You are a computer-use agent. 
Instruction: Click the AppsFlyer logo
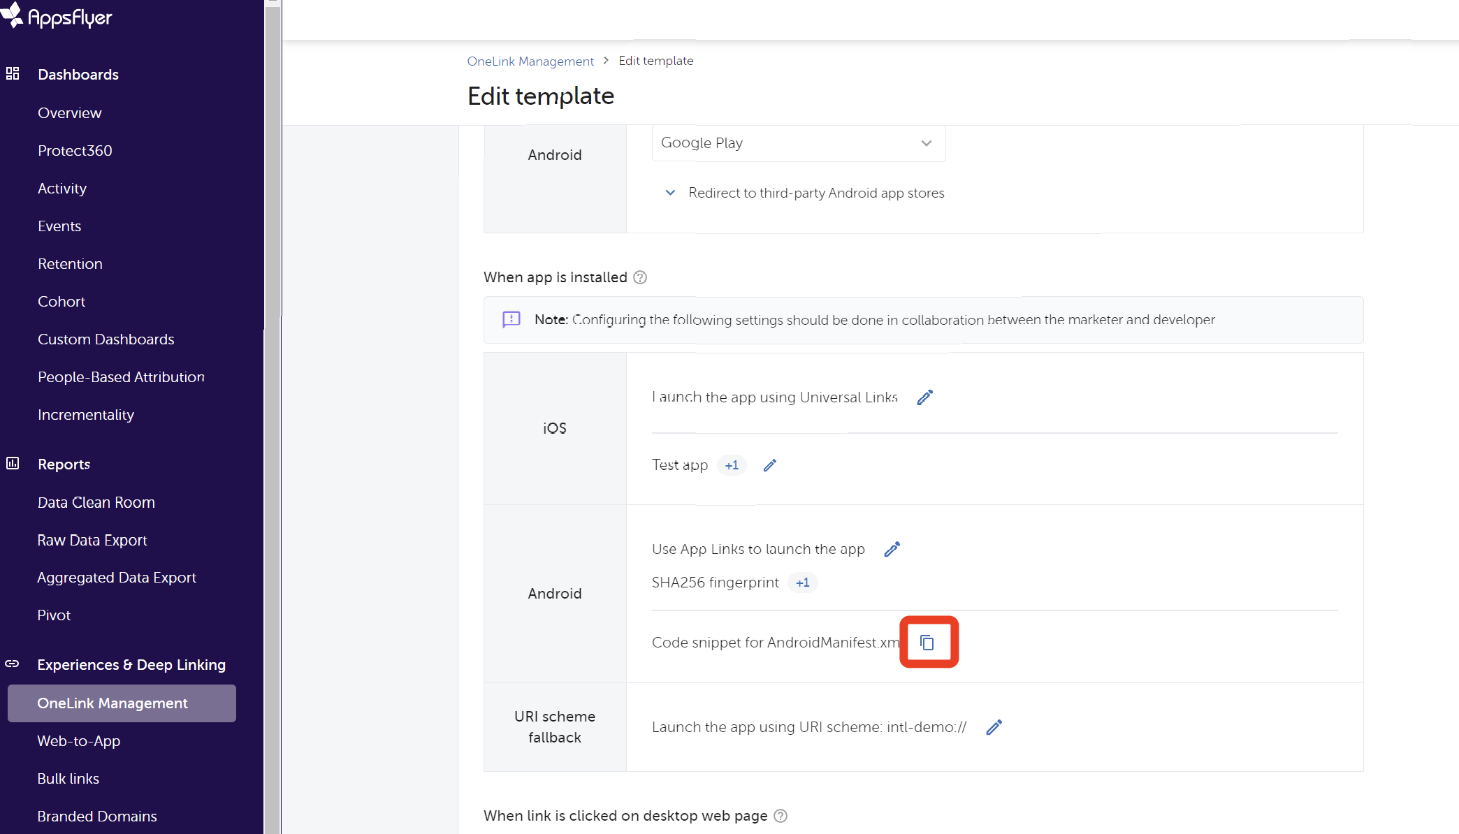pyautogui.click(x=56, y=16)
